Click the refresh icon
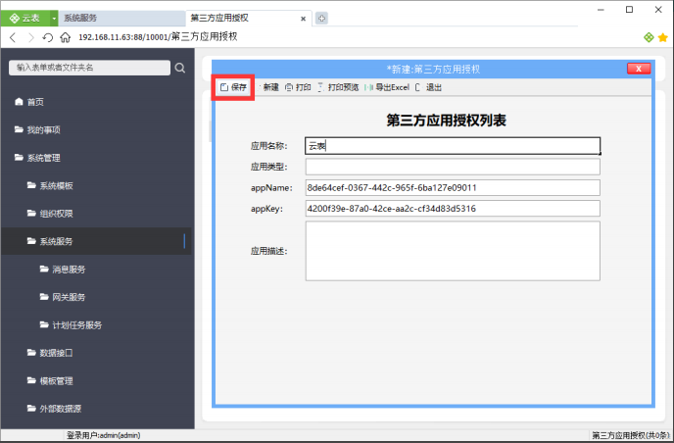This screenshot has height=443, width=674. (47, 38)
